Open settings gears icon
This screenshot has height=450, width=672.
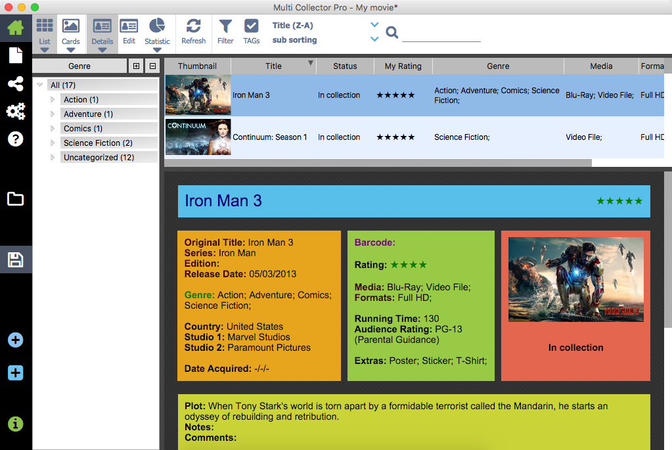[15, 111]
